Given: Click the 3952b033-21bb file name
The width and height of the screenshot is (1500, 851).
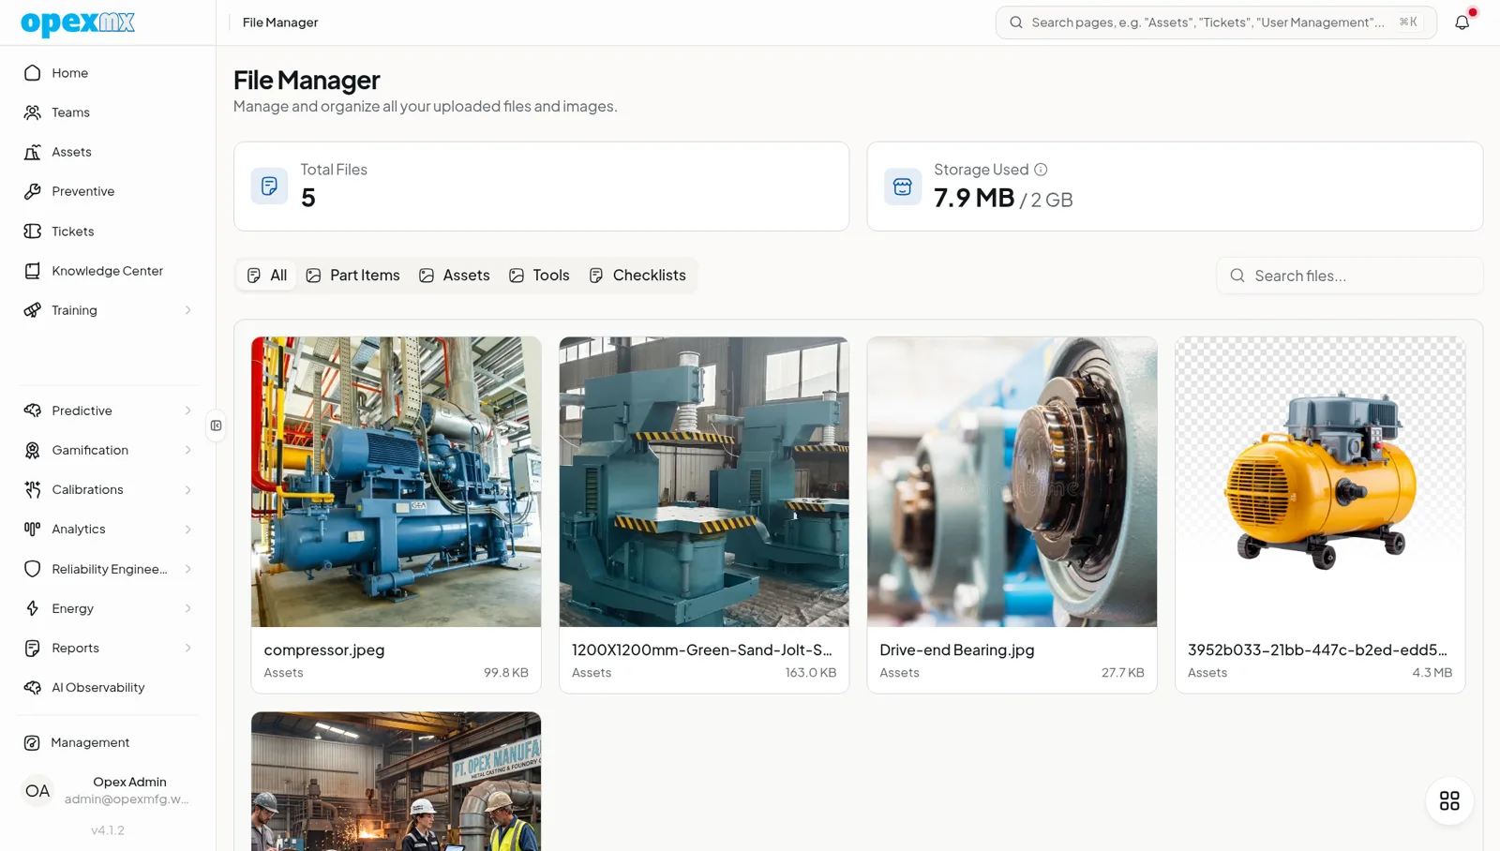Looking at the screenshot, I should click(1317, 649).
